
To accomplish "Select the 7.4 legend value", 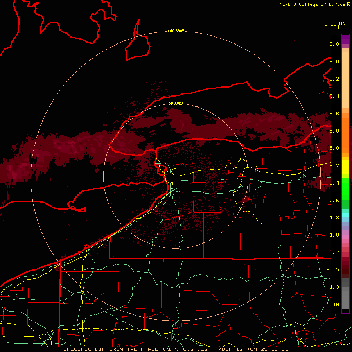I will click(334, 96).
